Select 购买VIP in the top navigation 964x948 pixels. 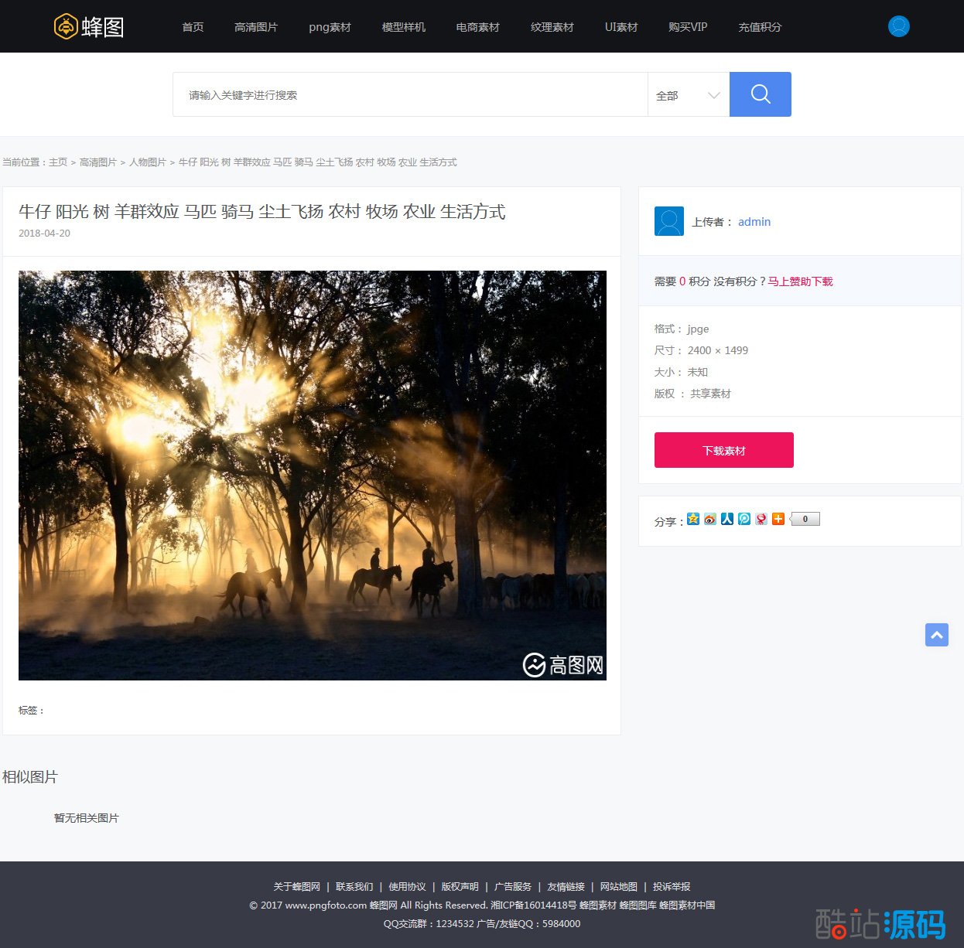click(x=687, y=27)
